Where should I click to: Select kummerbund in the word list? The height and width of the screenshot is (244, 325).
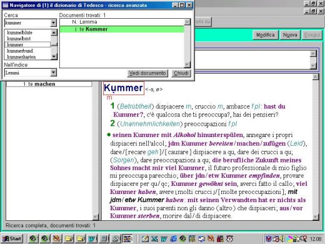(x=20, y=51)
